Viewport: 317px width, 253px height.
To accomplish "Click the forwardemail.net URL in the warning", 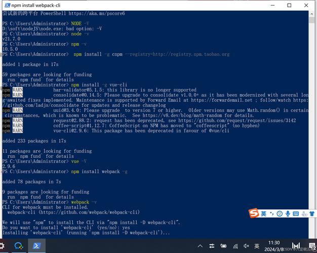I will tap(222, 100).
